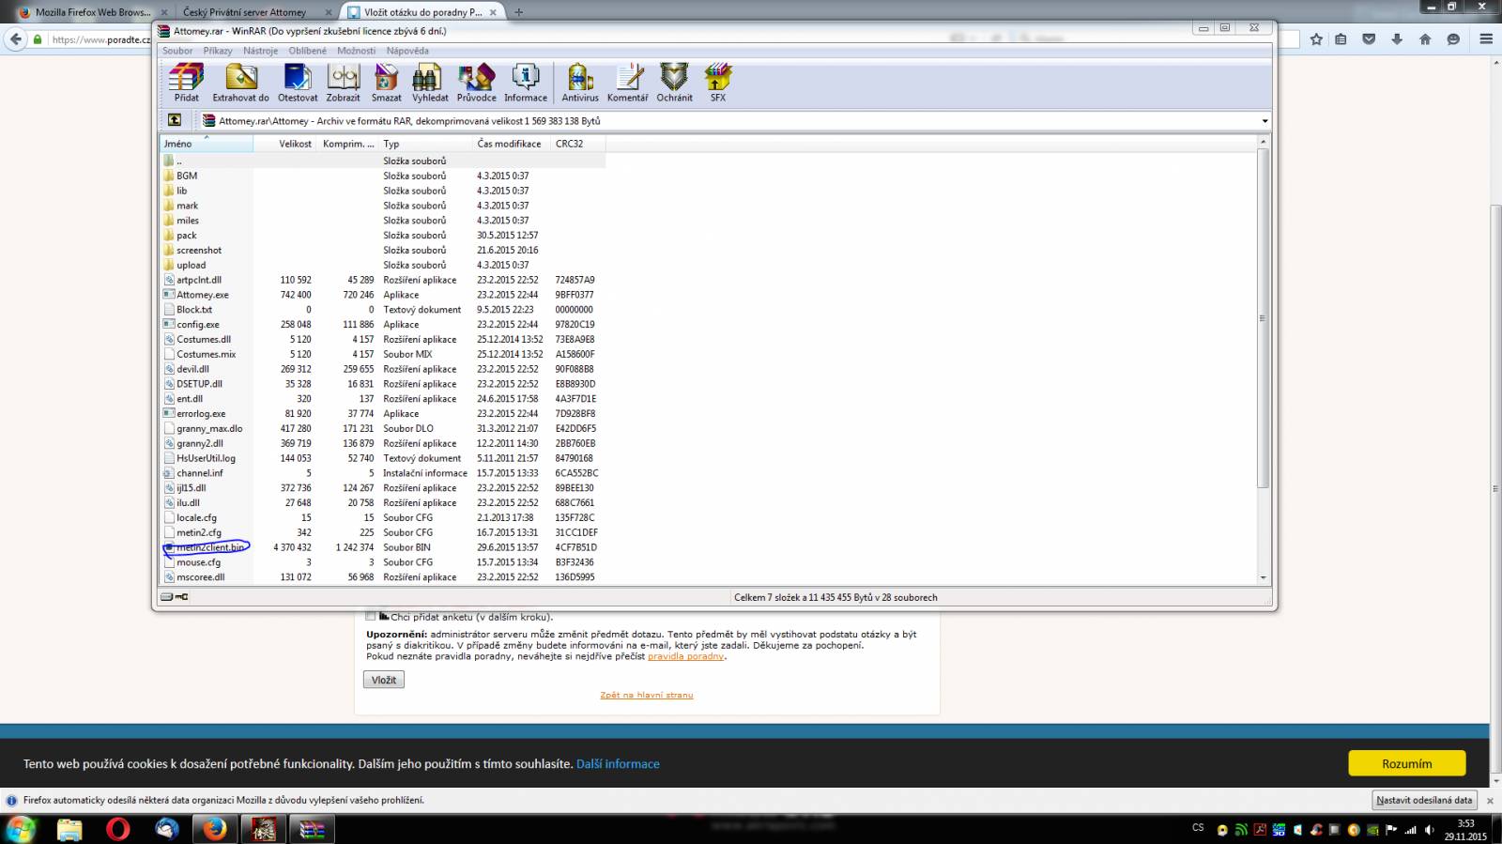1502x844 pixels.
Task: Sort by Jméno column header
Action: pos(207,144)
